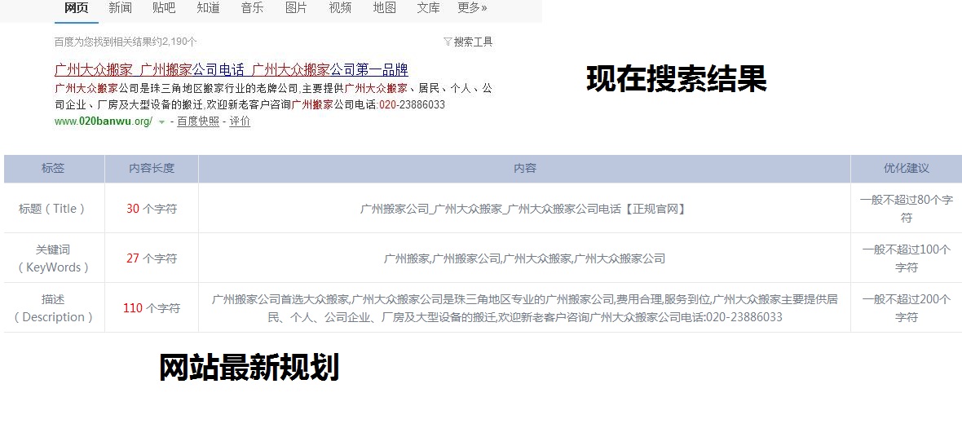This screenshot has width=962, height=437.
Task: Click the 标签 column header
Action: pos(53,168)
